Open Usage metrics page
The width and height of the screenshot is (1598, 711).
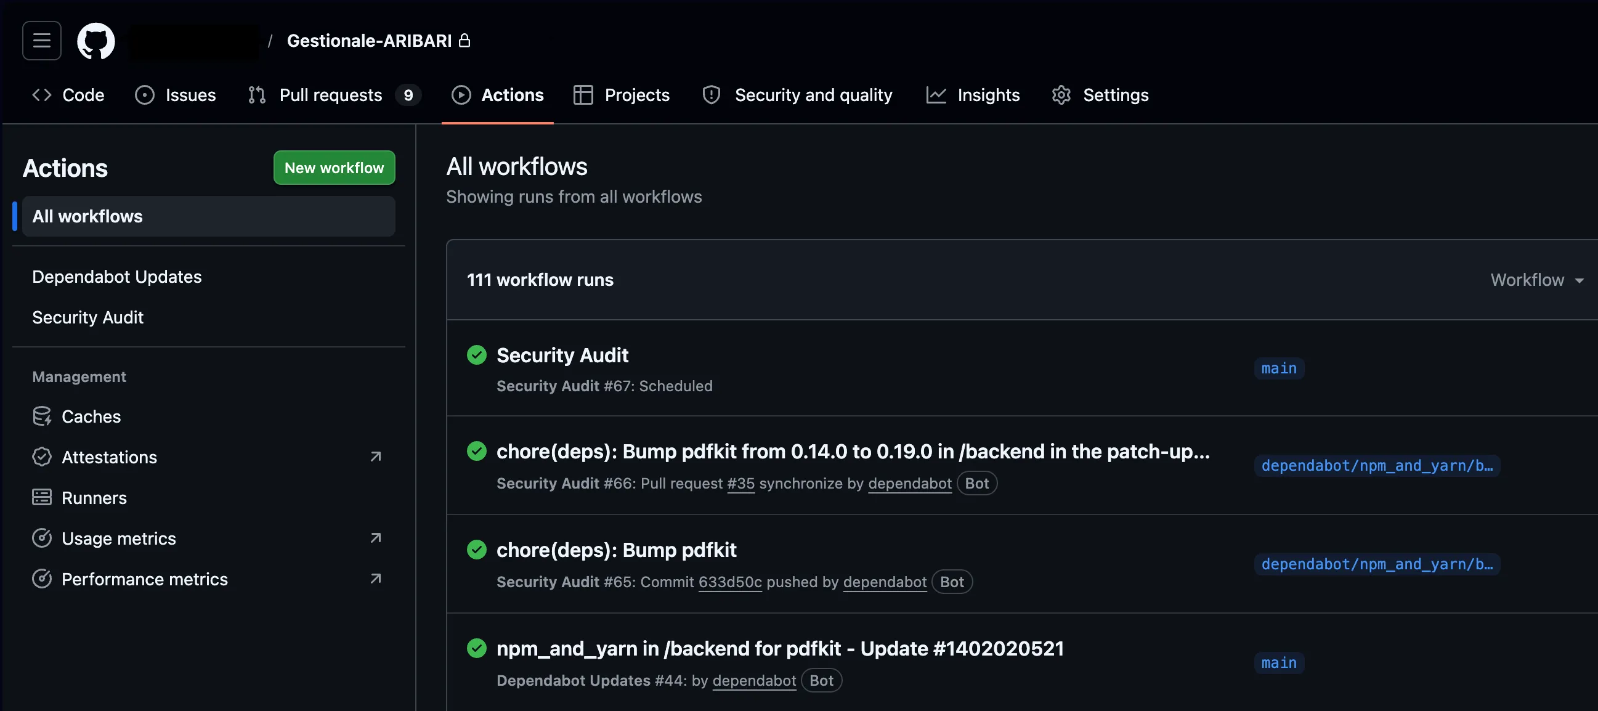(208, 538)
